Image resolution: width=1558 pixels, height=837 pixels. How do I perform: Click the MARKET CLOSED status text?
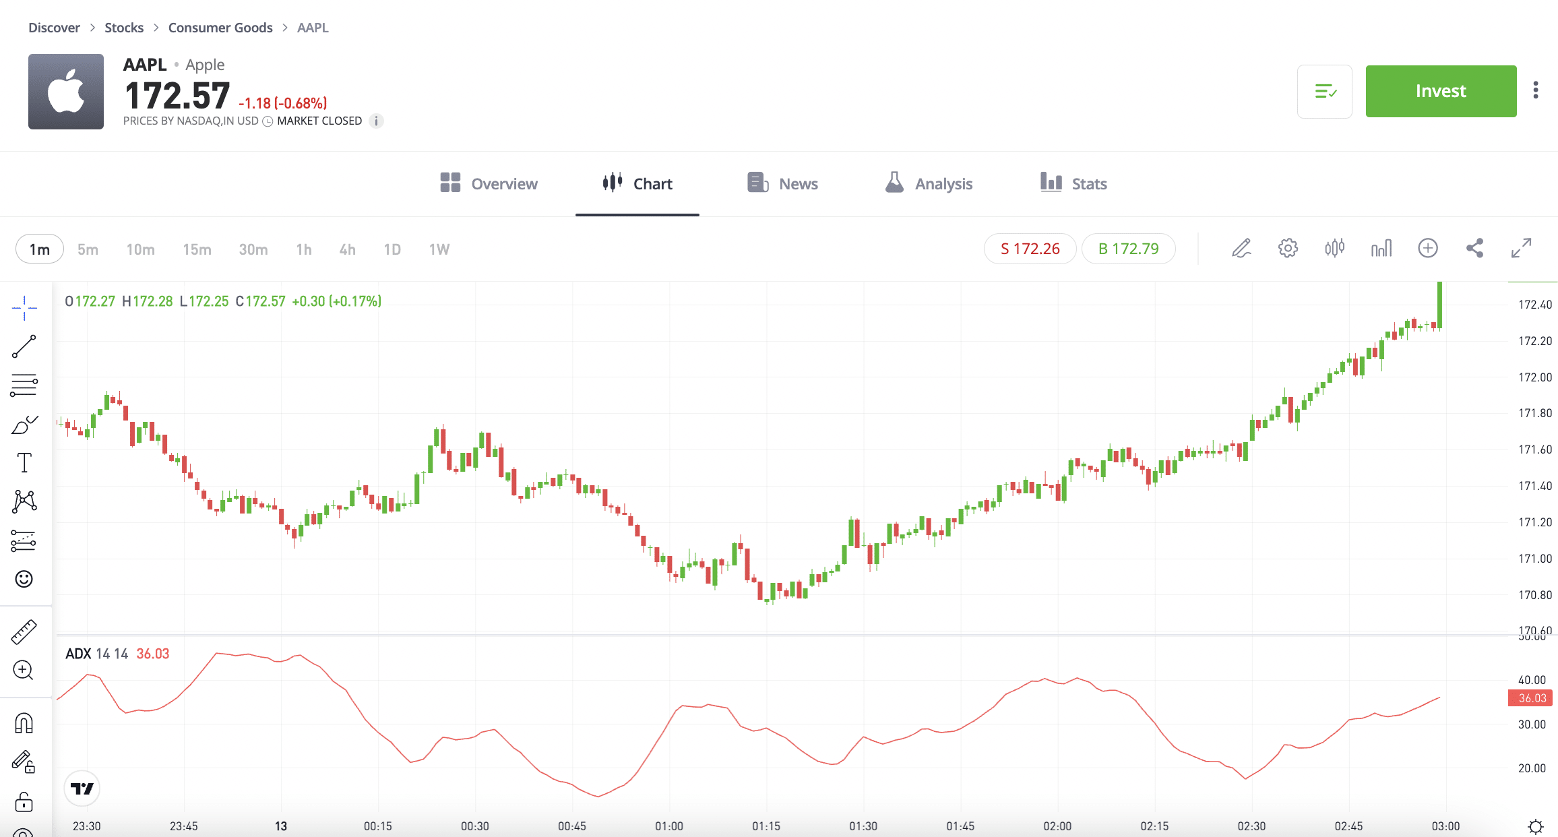pyautogui.click(x=319, y=121)
